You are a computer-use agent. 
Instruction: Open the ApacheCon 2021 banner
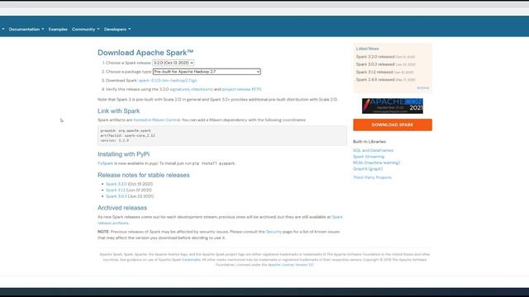393,106
